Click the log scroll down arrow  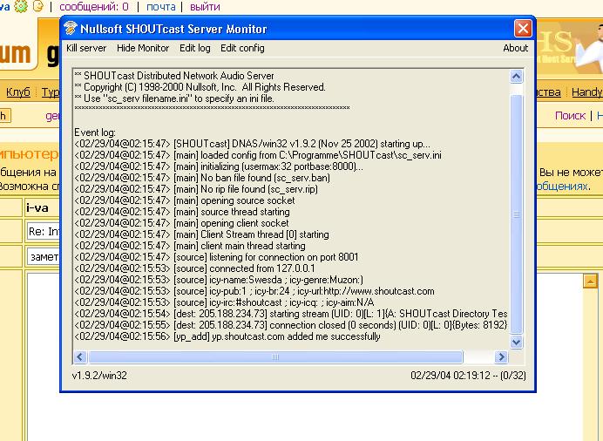tap(516, 342)
